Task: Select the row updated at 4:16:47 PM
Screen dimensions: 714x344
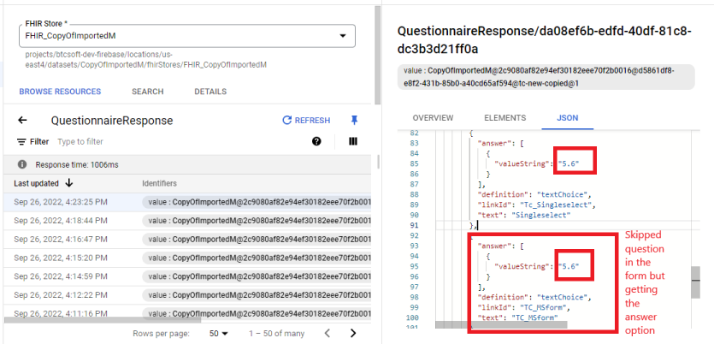Action: [187, 240]
